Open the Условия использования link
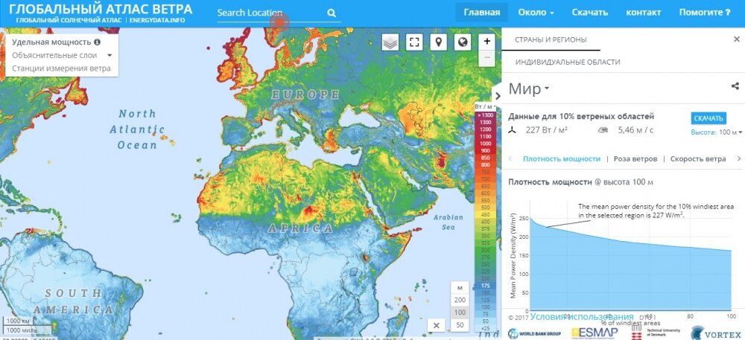 (582, 316)
